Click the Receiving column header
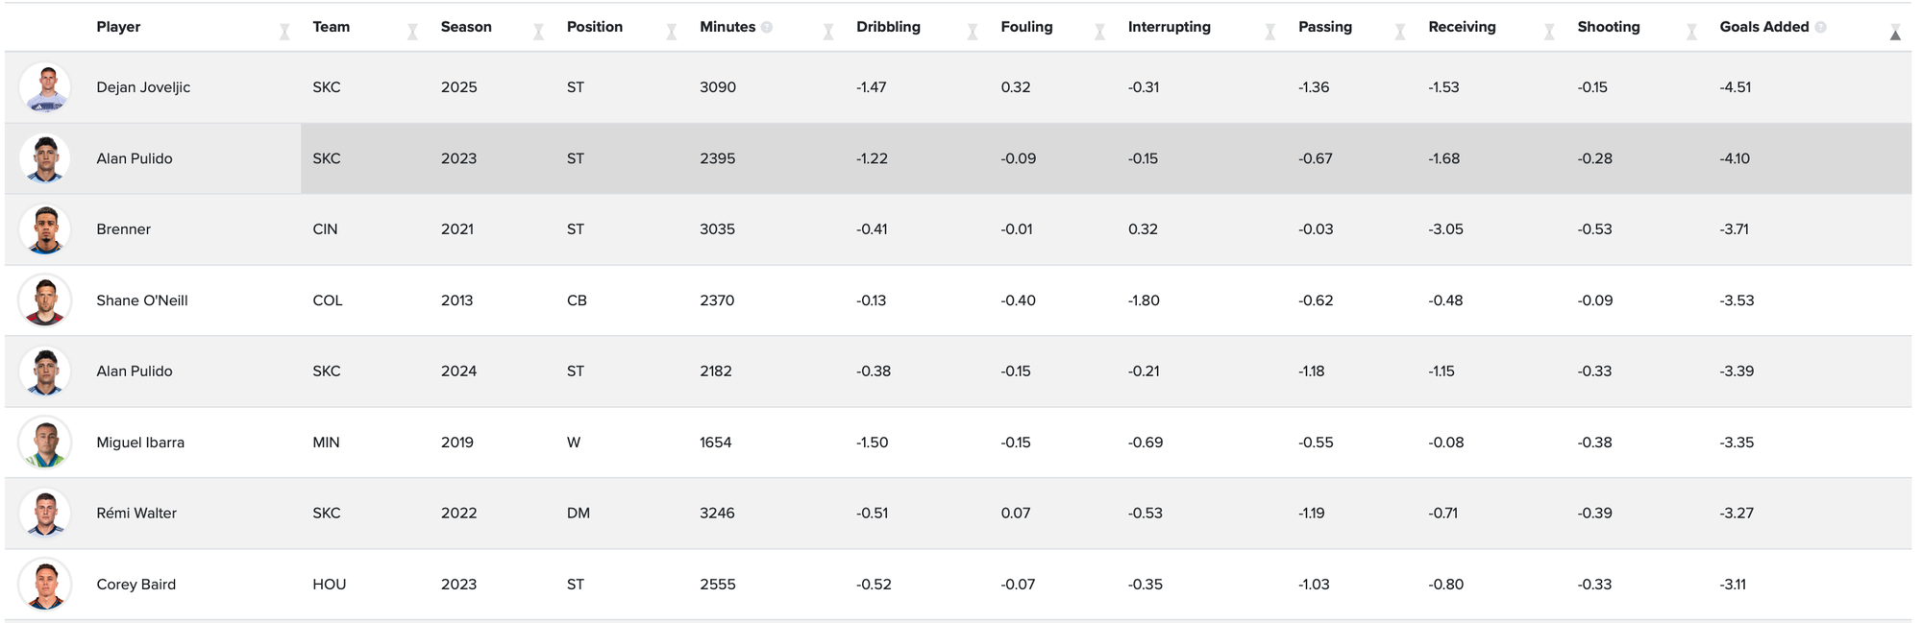Viewport: 1922px width, 623px height. pos(1462,27)
